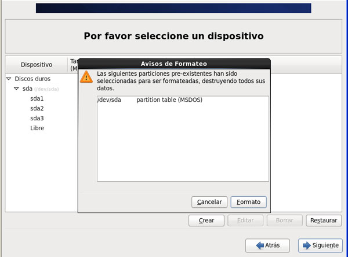The width and height of the screenshot is (348, 257).
Task: Select the Discos duros label
Action: 32,79
